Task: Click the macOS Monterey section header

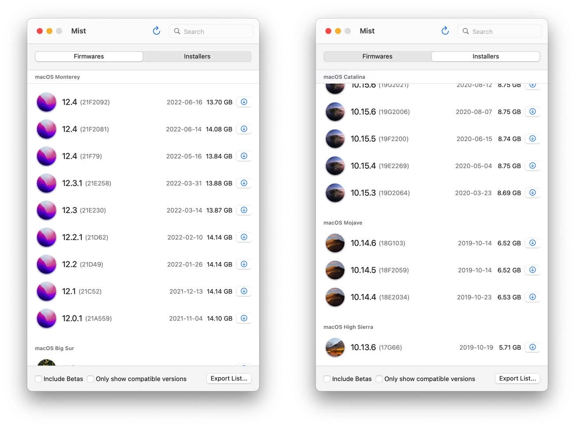Action: click(57, 77)
